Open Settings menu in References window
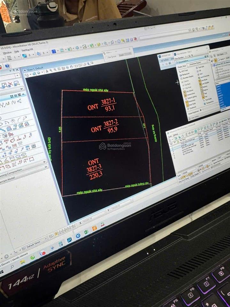This screenshot has width=230, height=307. pyautogui.click(x=175, y=135)
